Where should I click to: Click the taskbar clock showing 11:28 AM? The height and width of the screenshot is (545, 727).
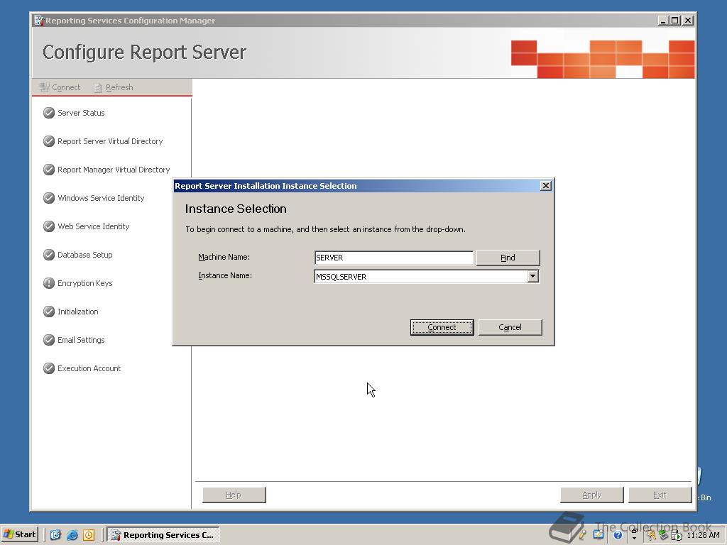pyautogui.click(x=704, y=535)
